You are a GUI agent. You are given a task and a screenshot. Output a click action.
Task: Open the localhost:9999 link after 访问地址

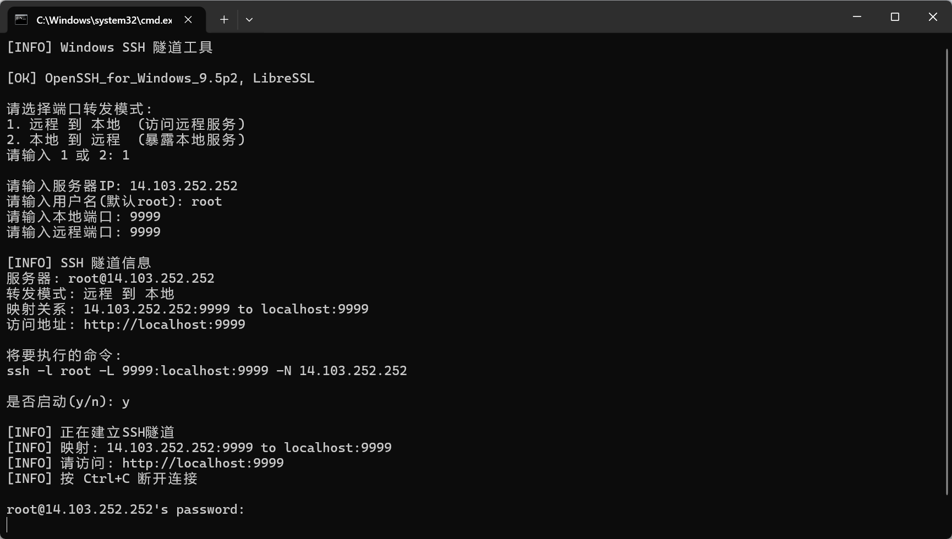click(164, 324)
